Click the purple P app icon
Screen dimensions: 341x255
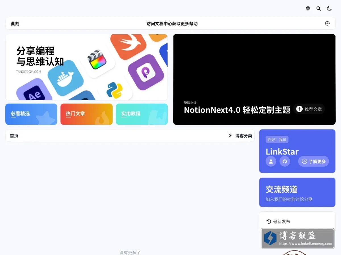point(146,72)
